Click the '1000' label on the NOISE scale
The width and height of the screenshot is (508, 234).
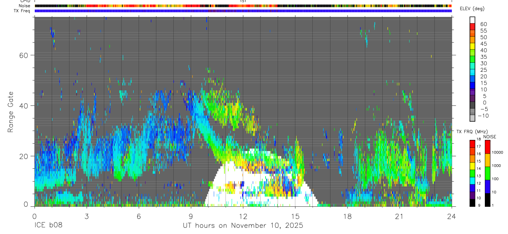[497, 166]
